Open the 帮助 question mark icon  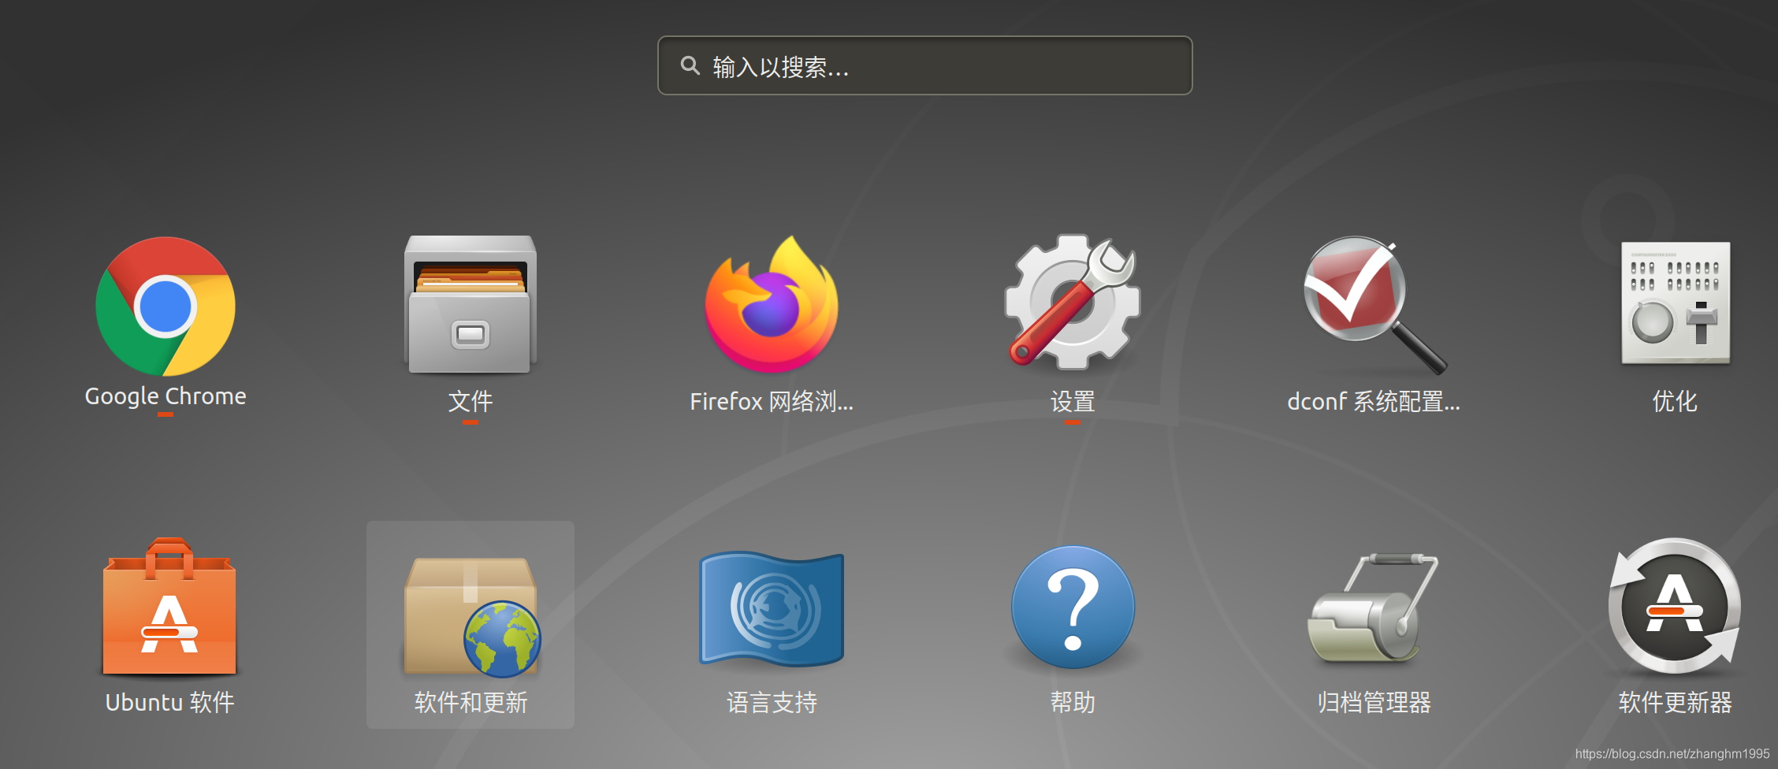point(1073,607)
